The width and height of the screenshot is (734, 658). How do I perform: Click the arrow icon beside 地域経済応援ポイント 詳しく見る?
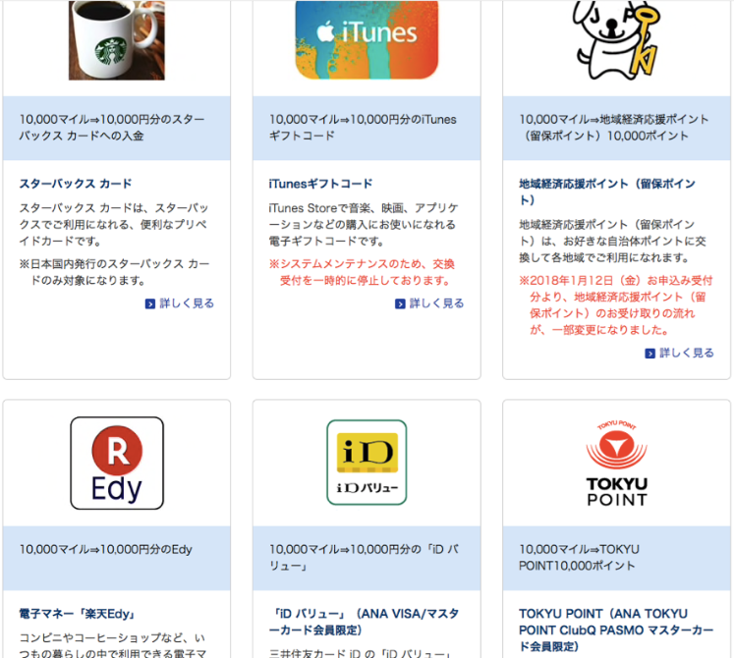(x=649, y=354)
